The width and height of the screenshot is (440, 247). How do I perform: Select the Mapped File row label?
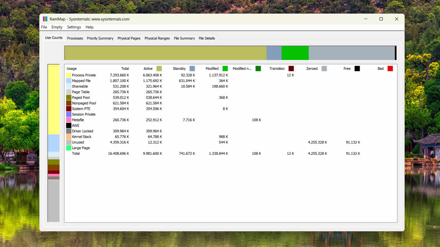[81, 81]
